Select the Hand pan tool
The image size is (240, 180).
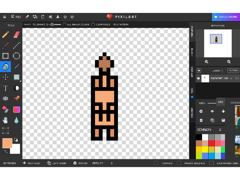pyautogui.click(x=5, y=120)
